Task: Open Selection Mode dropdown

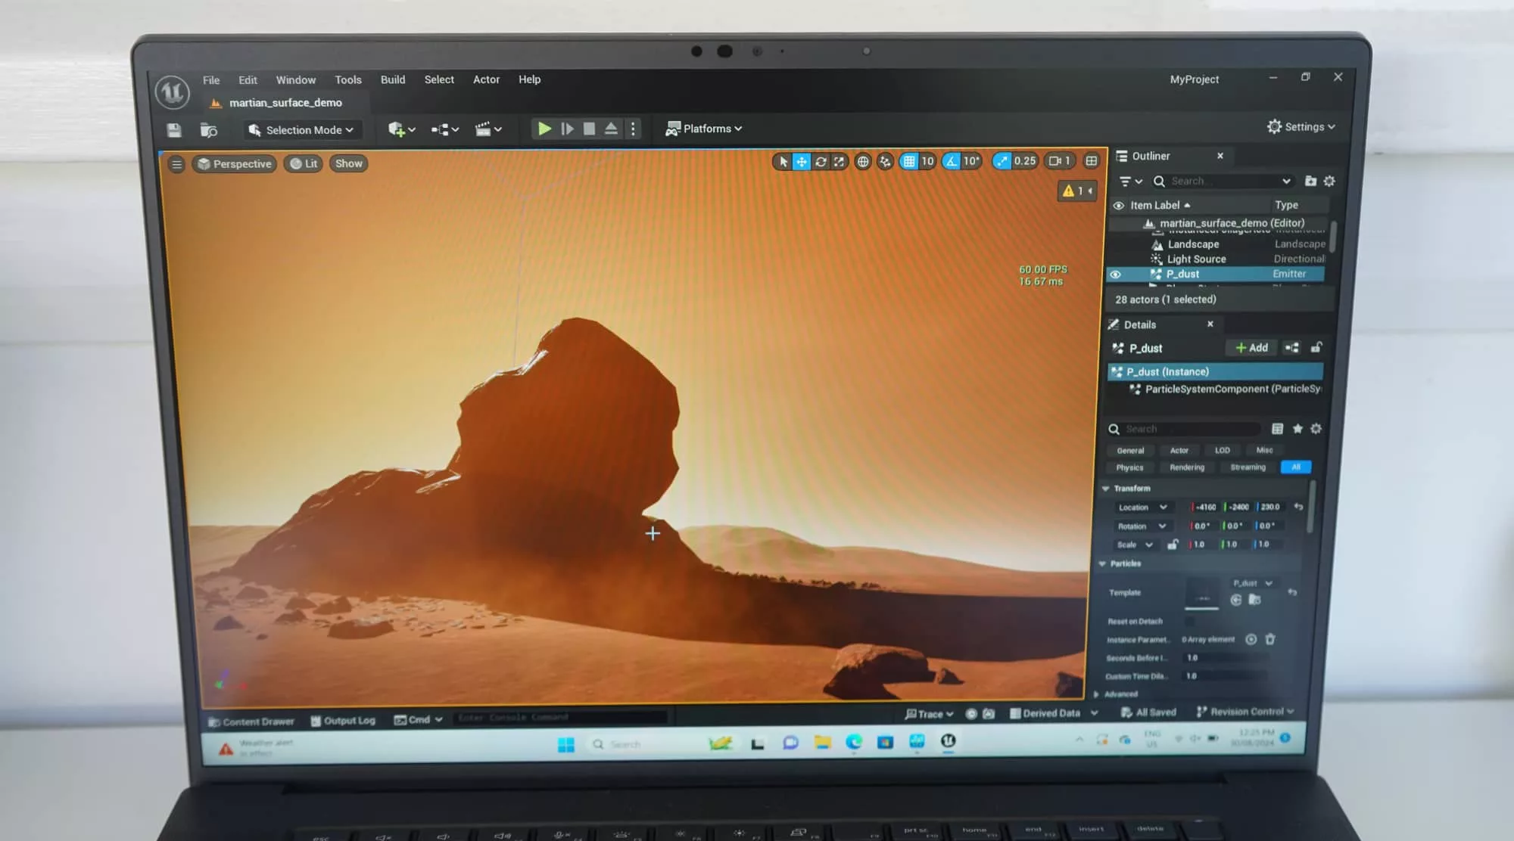Action: point(302,130)
